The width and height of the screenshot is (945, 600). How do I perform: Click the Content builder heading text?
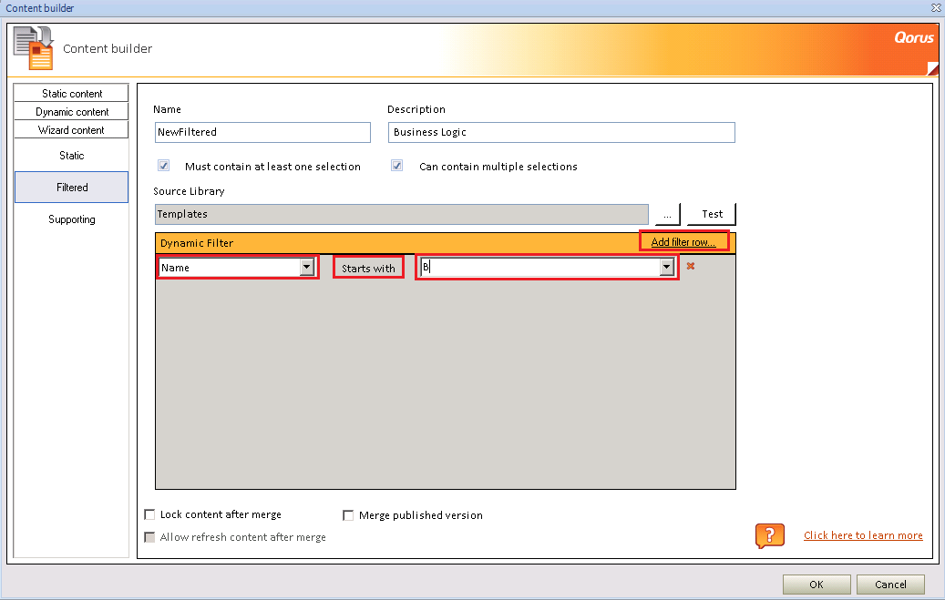coord(108,49)
